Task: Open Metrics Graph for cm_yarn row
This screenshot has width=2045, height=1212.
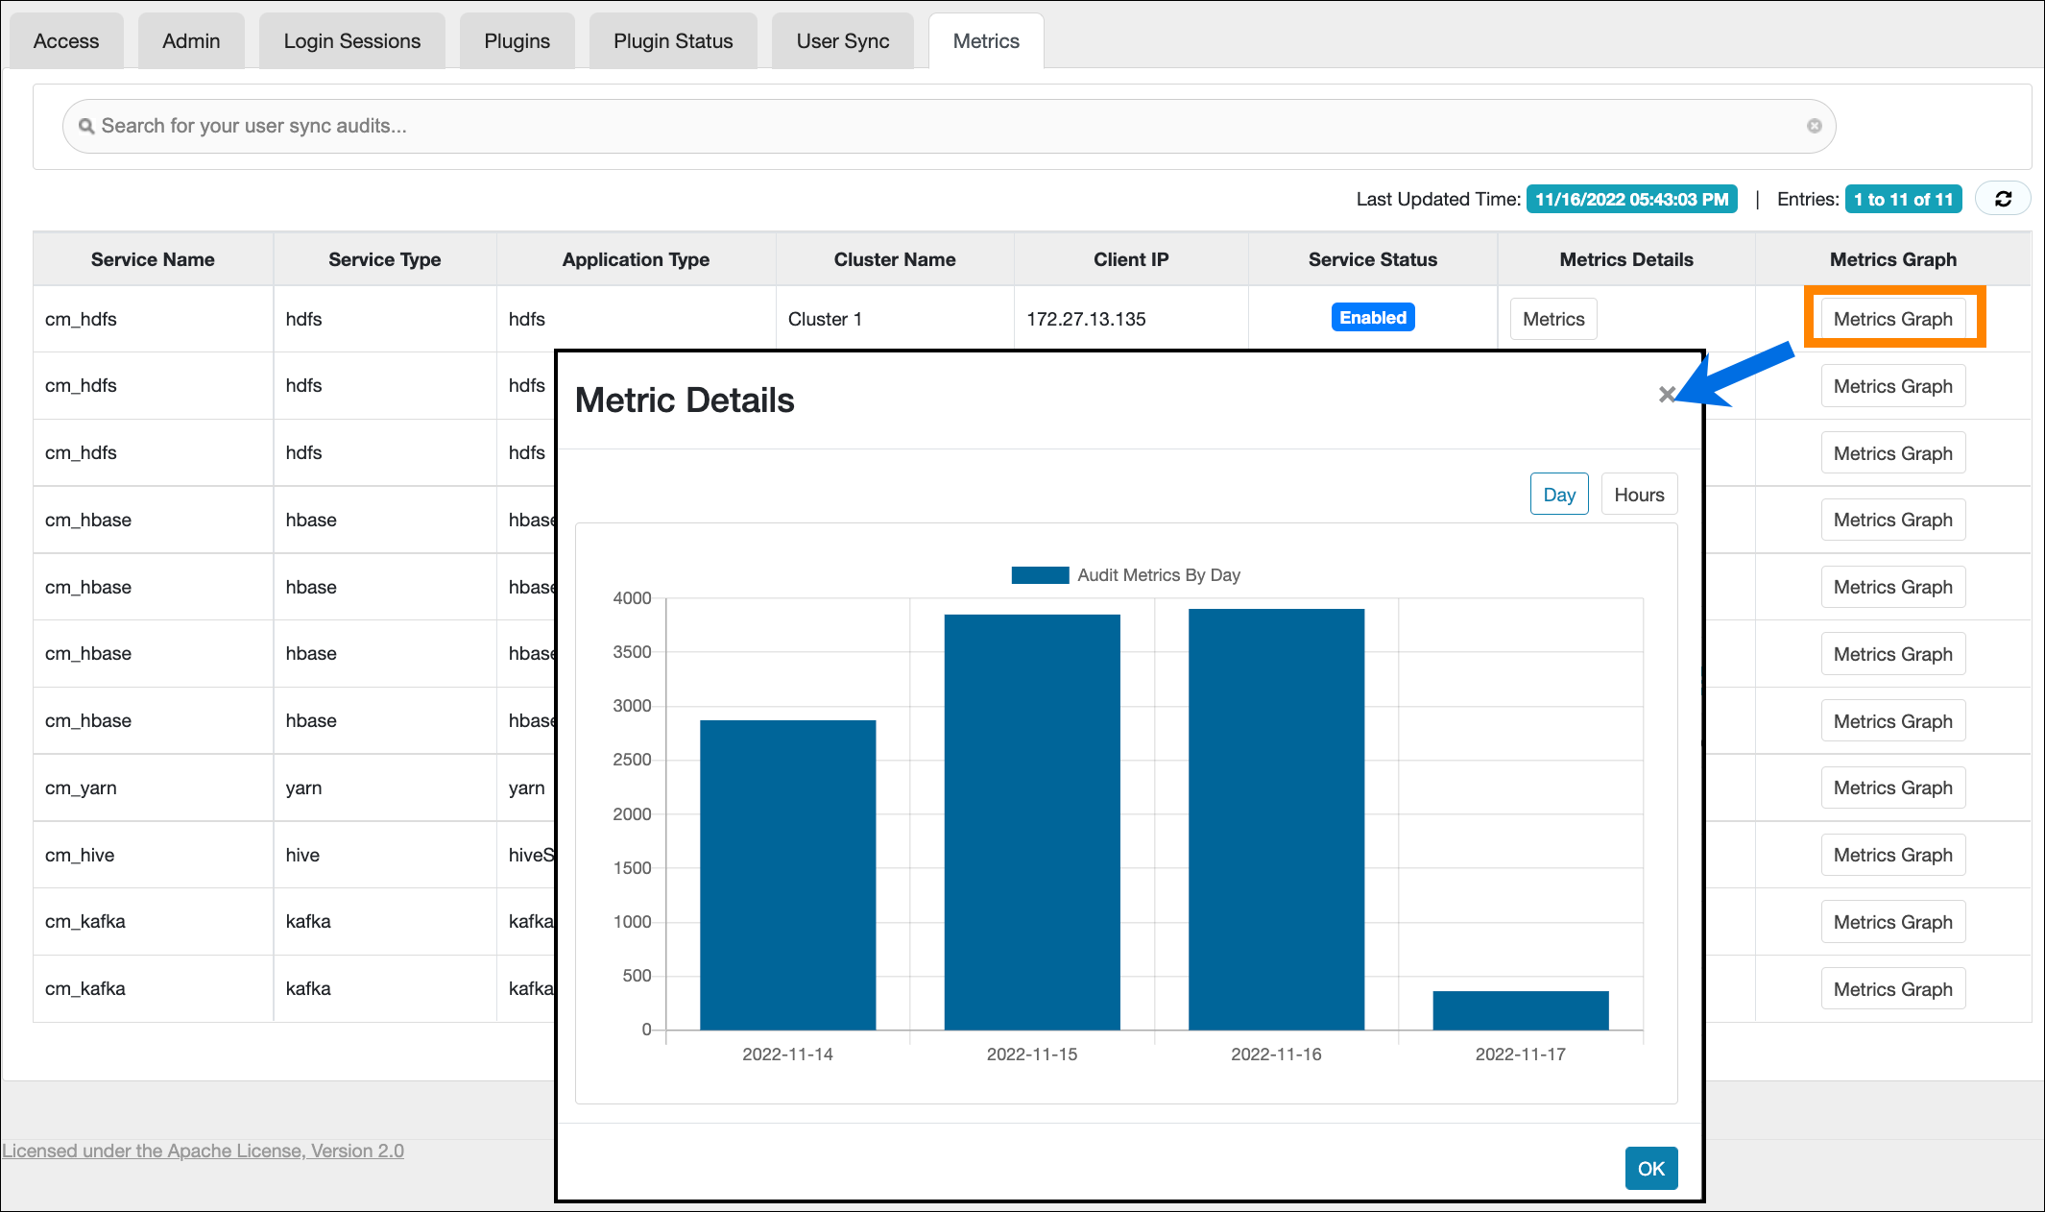Action: coord(1891,788)
